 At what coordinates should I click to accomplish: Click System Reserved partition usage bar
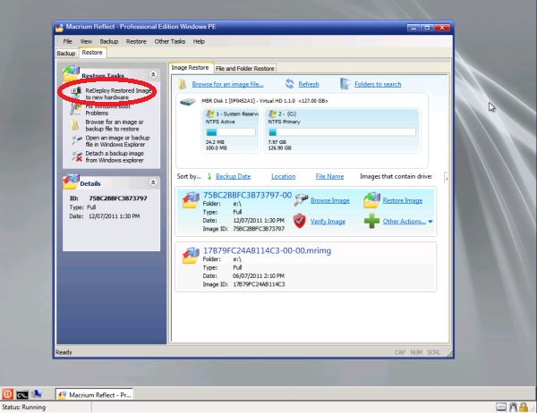point(231,132)
